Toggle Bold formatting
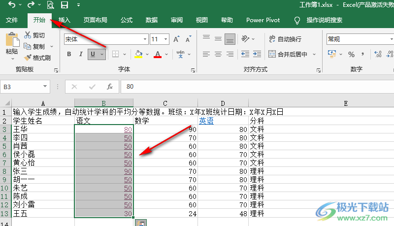Image resolution: width=394 pixels, height=226 pixels. [x=69, y=54]
